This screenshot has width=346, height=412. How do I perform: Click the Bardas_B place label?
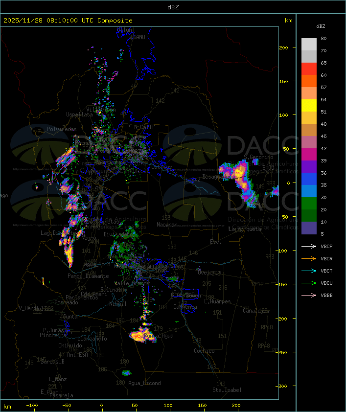tap(52, 362)
